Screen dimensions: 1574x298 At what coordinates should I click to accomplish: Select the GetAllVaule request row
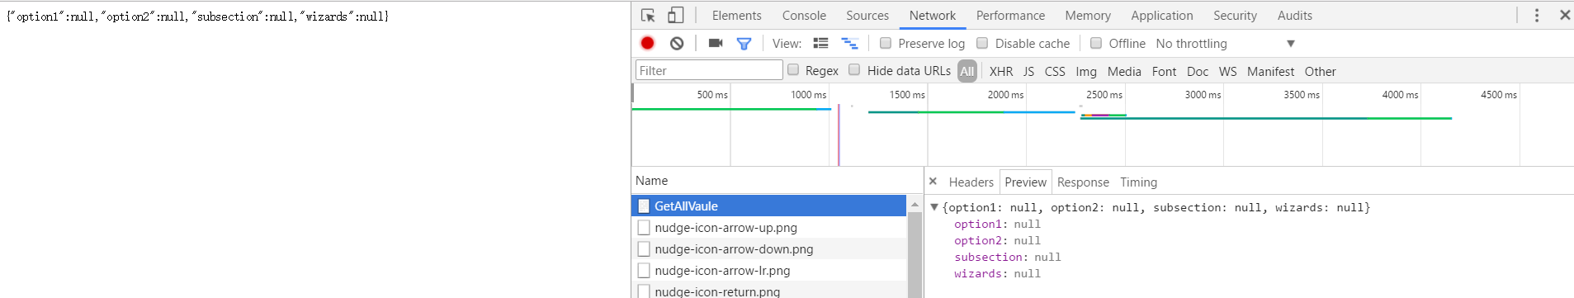768,206
